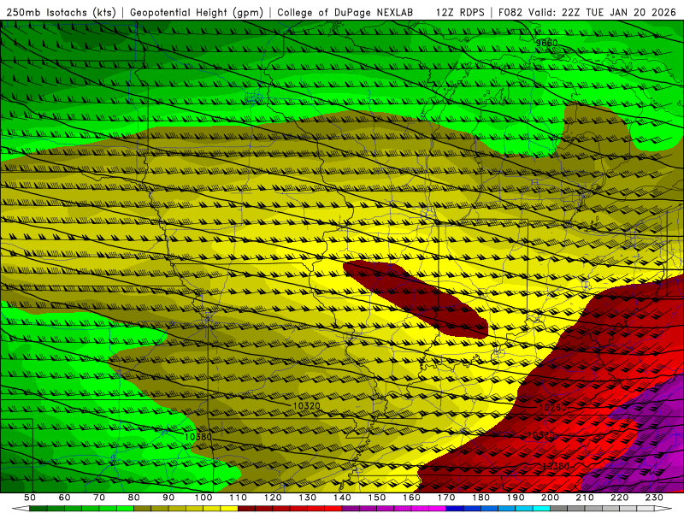Screen dimensions: 684x513
Task: Click the colorbar value 110
Action: 238,498
